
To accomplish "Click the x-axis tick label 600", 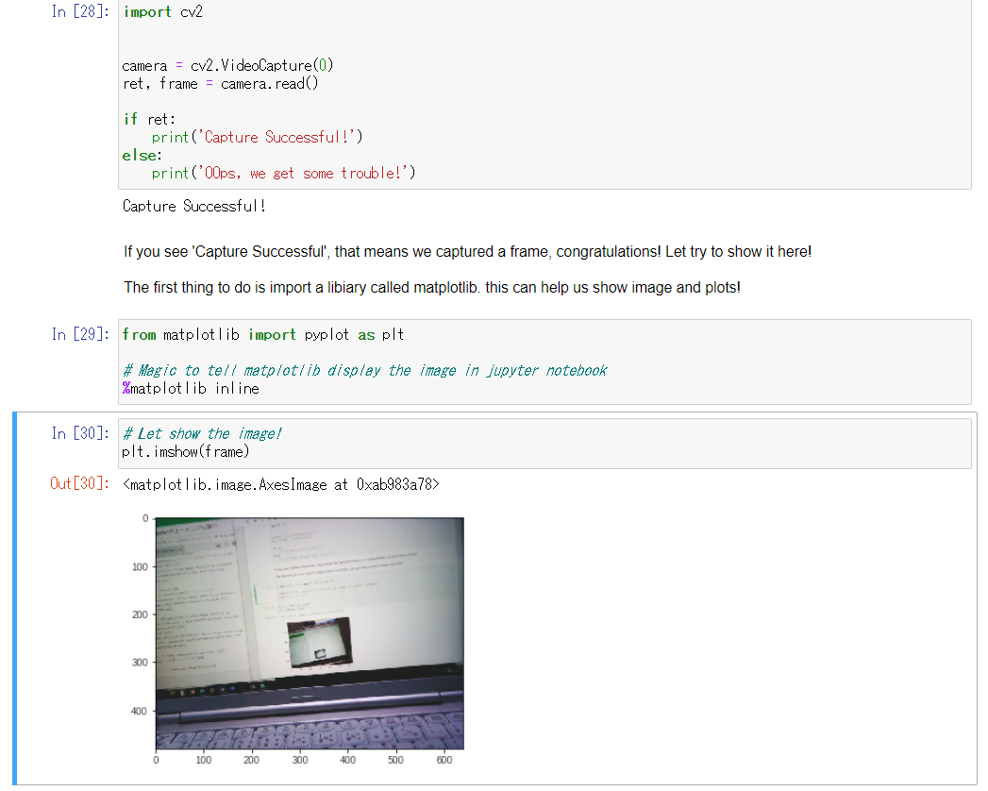I will [444, 760].
